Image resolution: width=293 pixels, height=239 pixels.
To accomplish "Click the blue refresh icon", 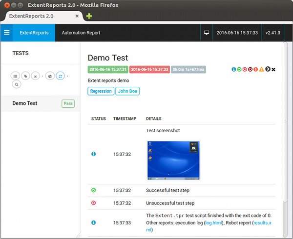I will [x=60, y=76].
